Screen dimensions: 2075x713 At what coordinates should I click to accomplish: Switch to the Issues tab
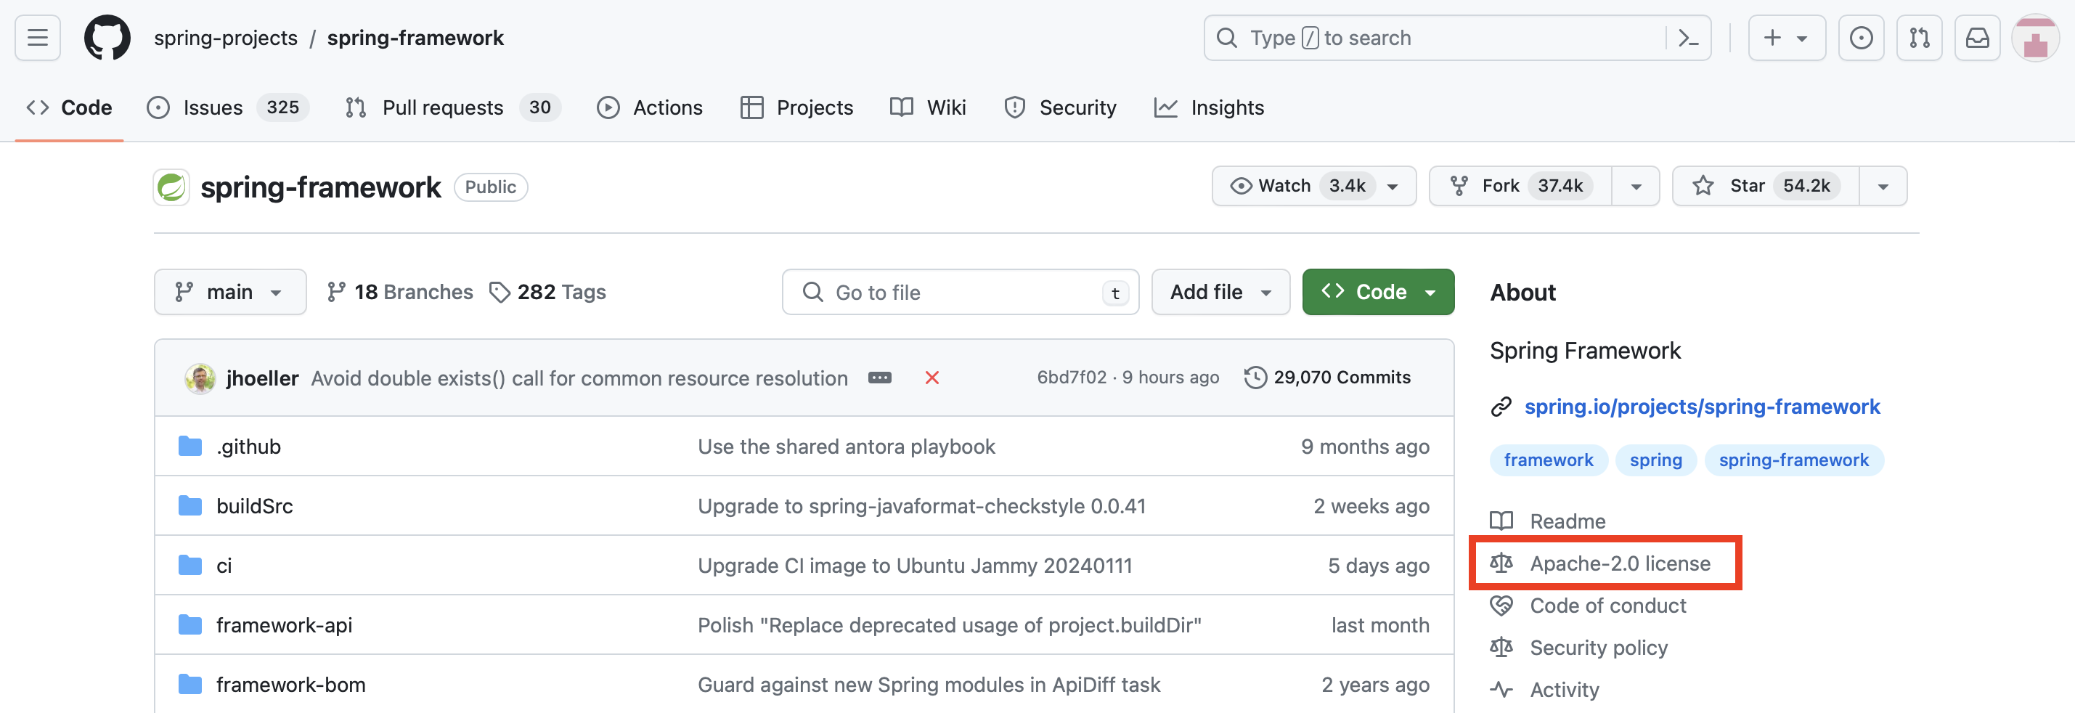coord(228,108)
